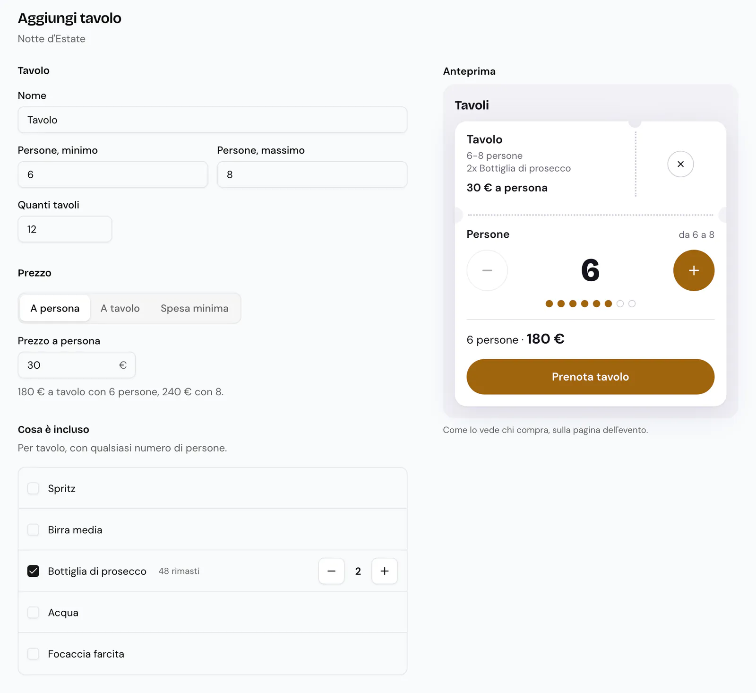
Task: Tick the Acqua checkbox
Action: [x=33, y=612]
